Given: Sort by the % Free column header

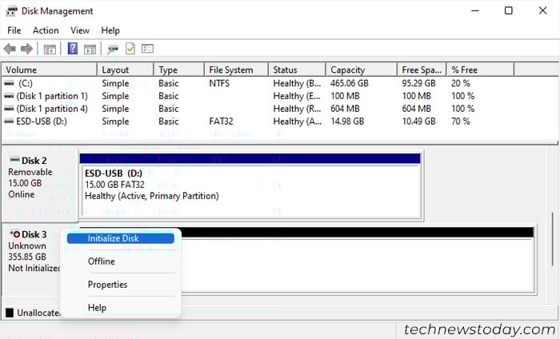Looking at the screenshot, I should coord(481,70).
